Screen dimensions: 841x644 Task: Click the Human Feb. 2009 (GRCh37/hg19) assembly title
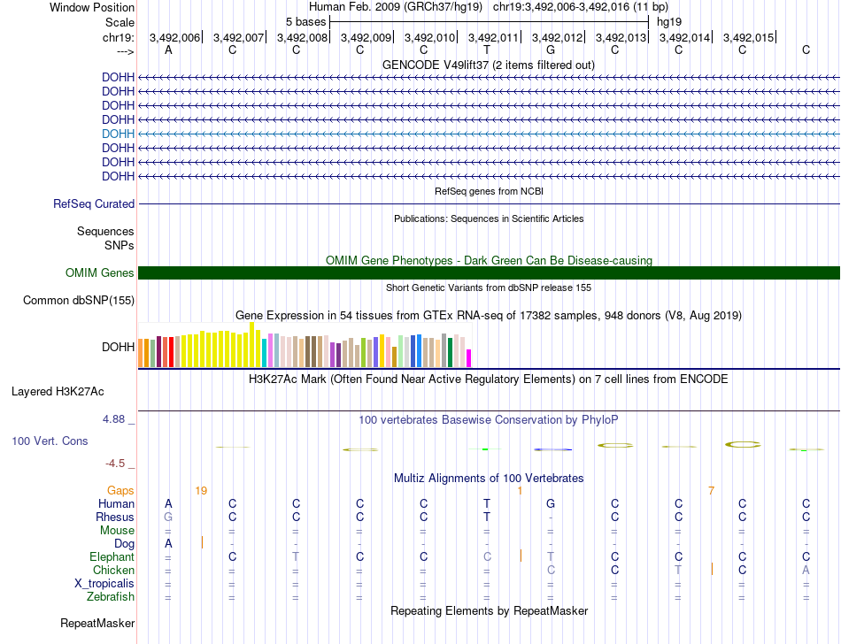point(396,7)
